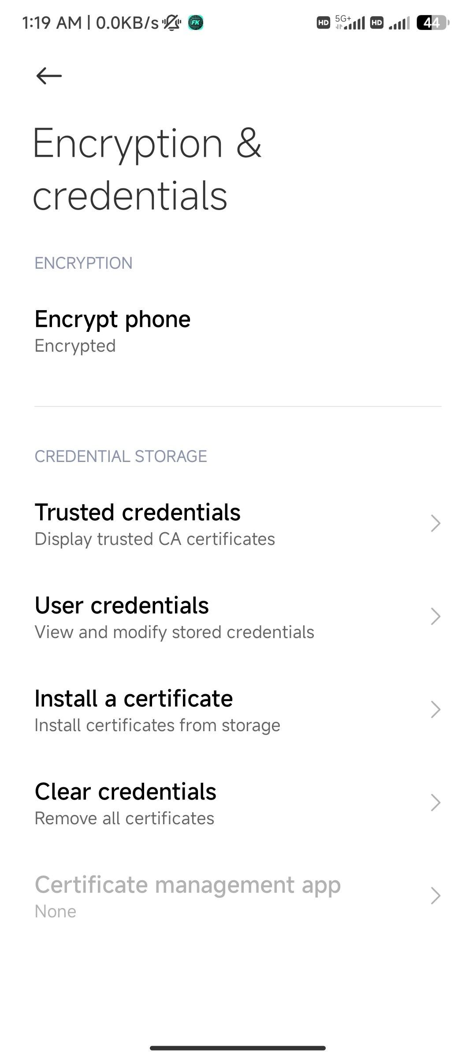Tap the chevron beside Clear credentials
The height and width of the screenshot is (1059, 476).
pos(435,803)
